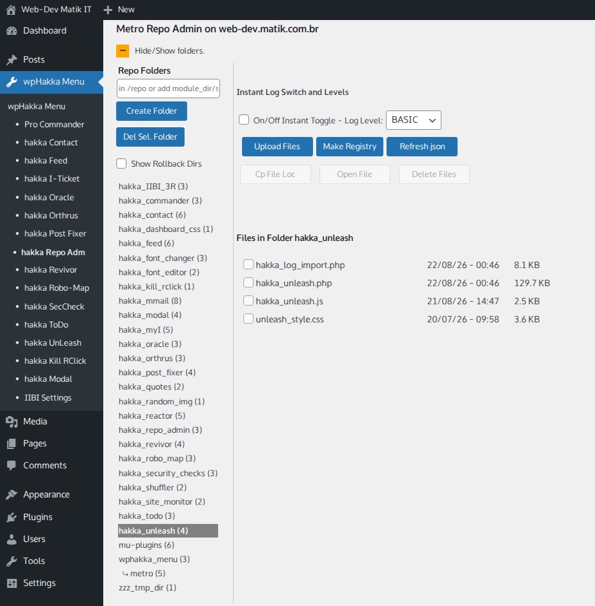Image resolution: width=595 pixels, height=606 pixels.
Task: Focus the repo folder name input field
Action: (168, 89)
